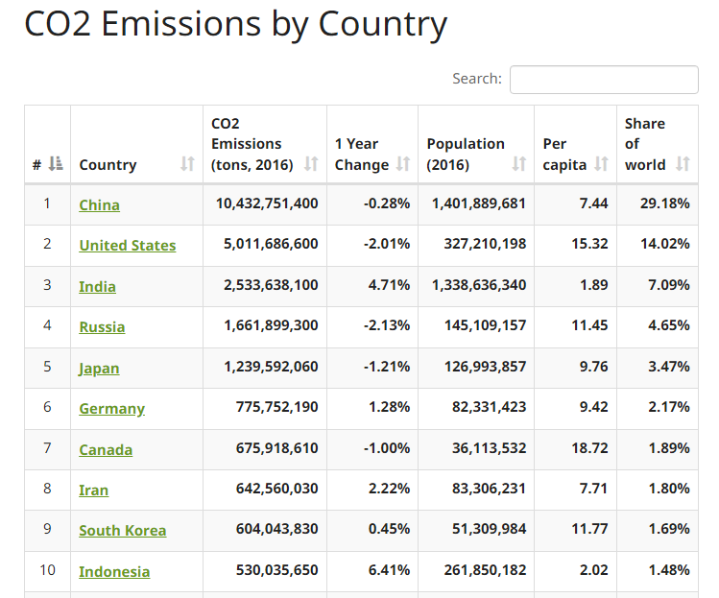Click inside the Search input field
The image size is (719, 598).
coord(603,80)
